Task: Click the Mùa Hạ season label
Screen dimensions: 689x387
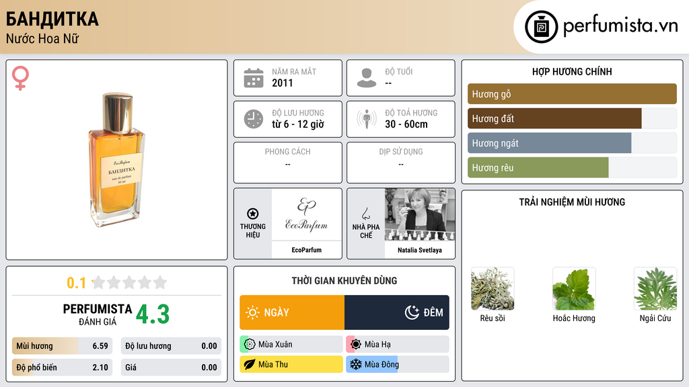Action: [x=377, y=345]
